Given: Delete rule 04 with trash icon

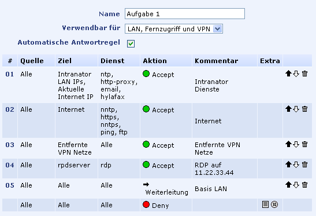Looking at the screenshot, I should coord(304,164).
